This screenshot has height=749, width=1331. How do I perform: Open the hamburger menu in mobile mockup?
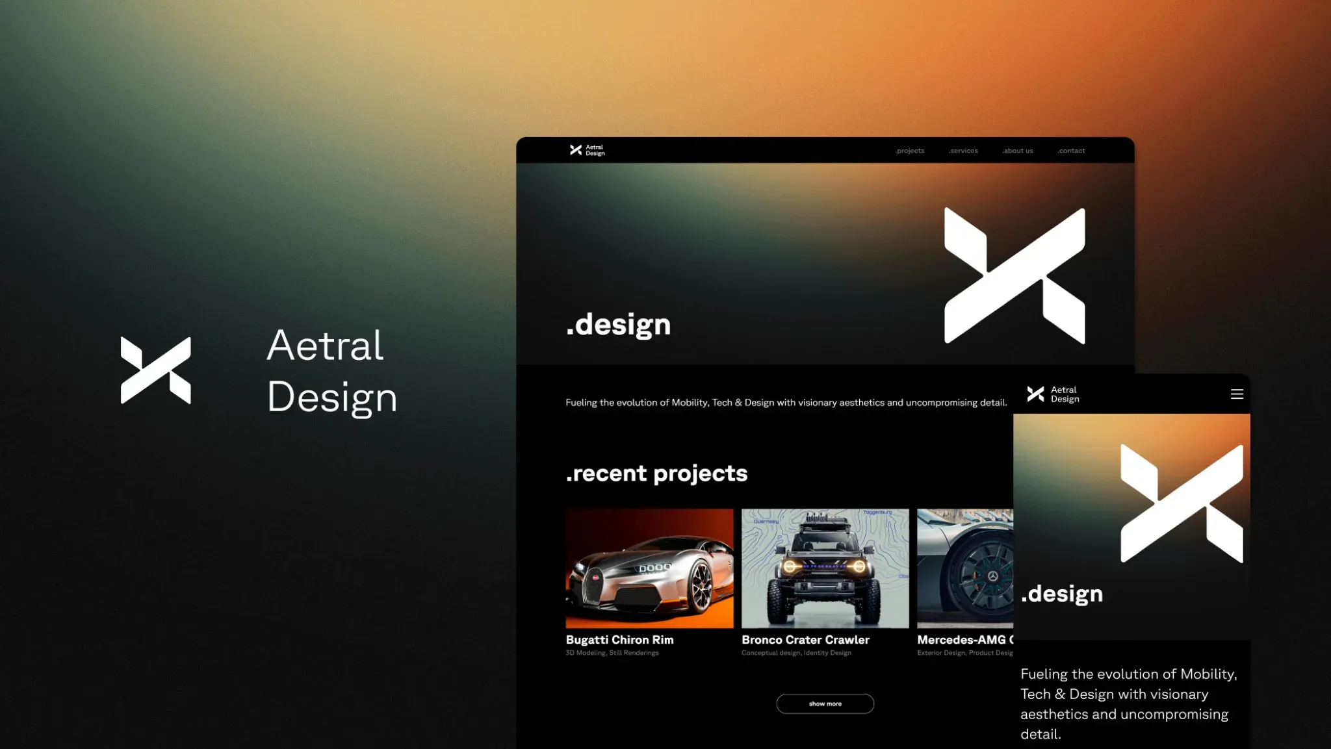[1237, 394]
